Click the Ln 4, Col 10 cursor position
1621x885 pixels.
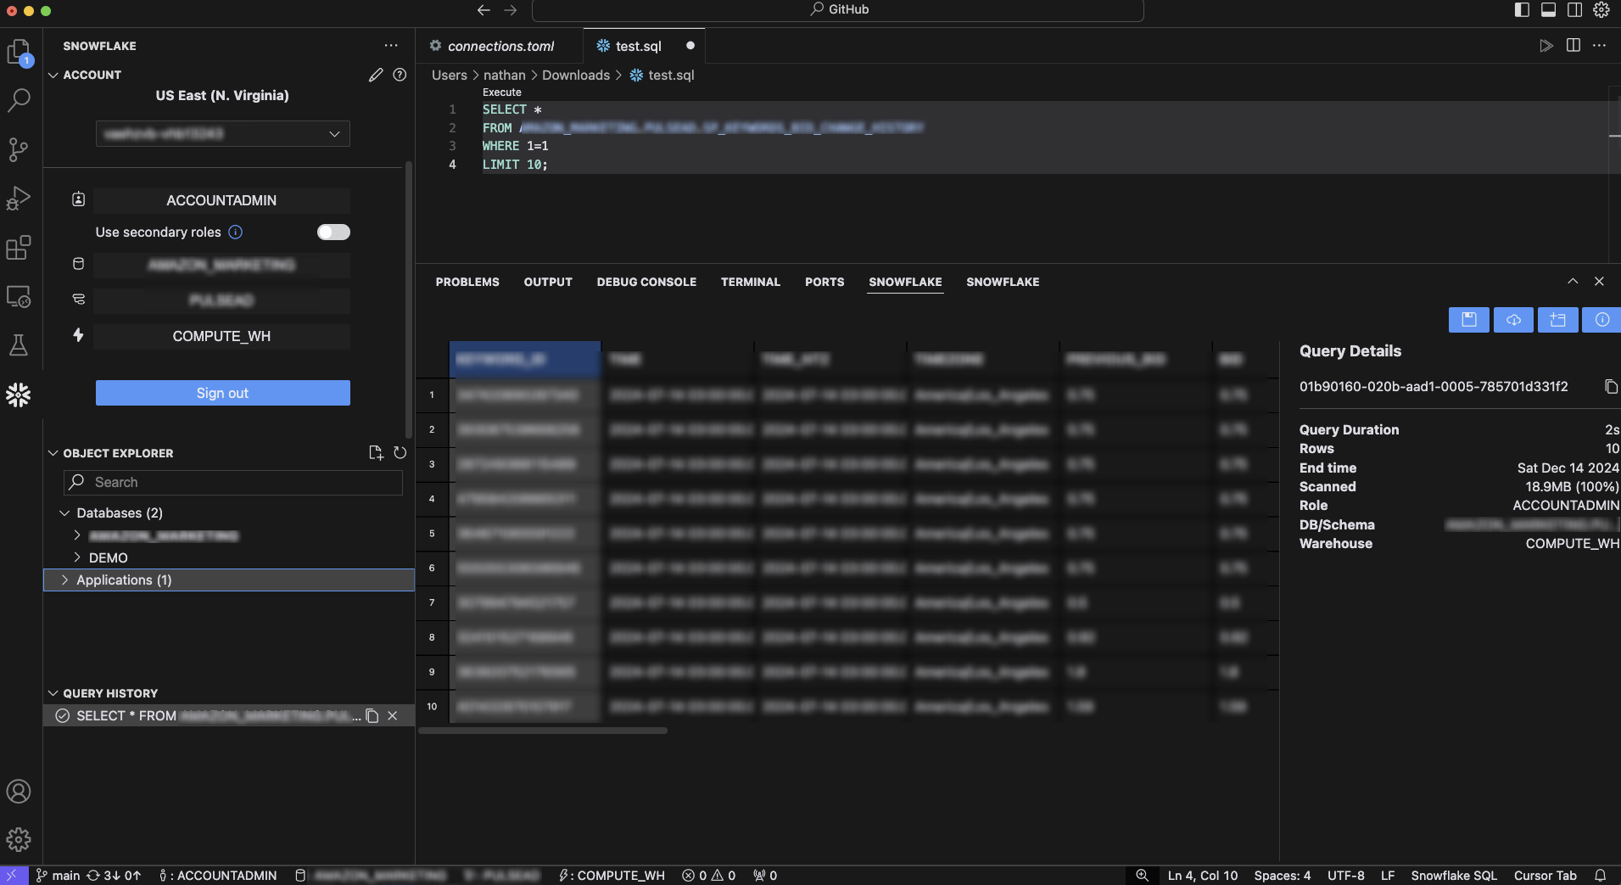coord(1203,876)
